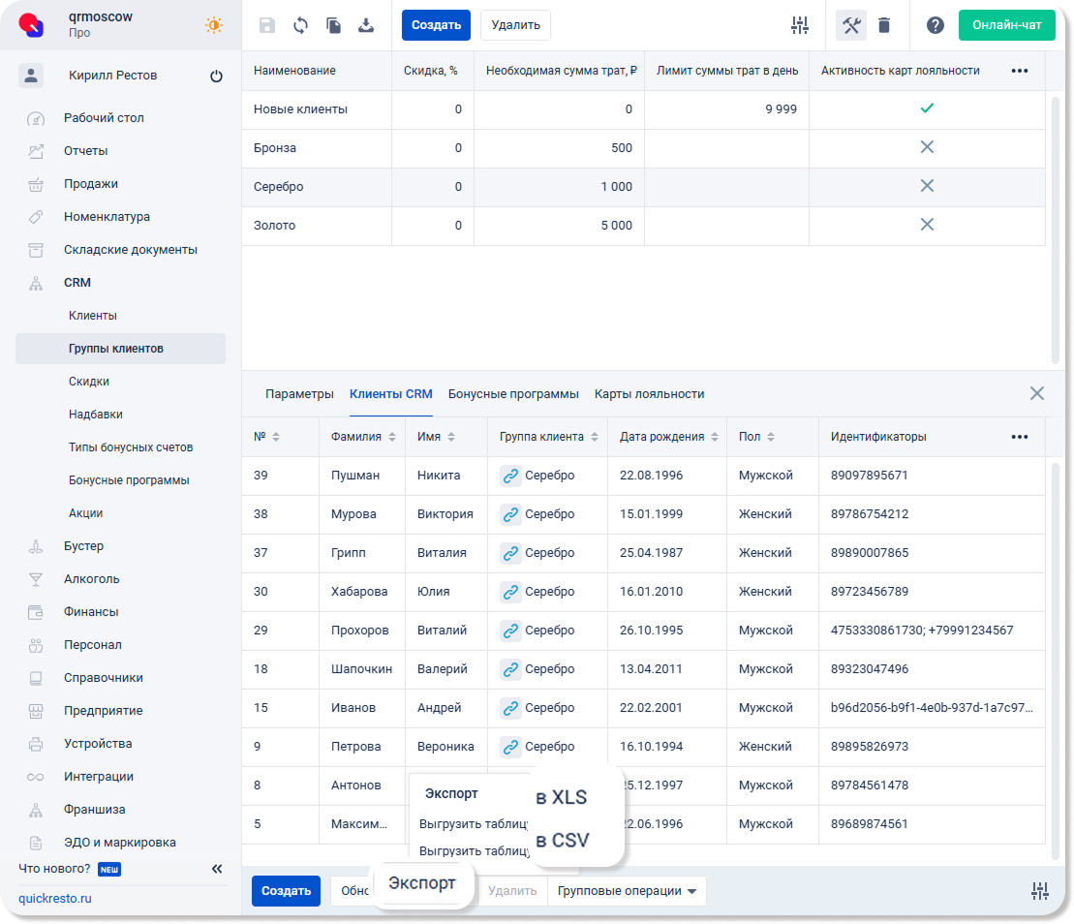The height and width of the screenshot is (924, 1074).
Task: Choose export в CSV option
Action: tap(563, 840)
